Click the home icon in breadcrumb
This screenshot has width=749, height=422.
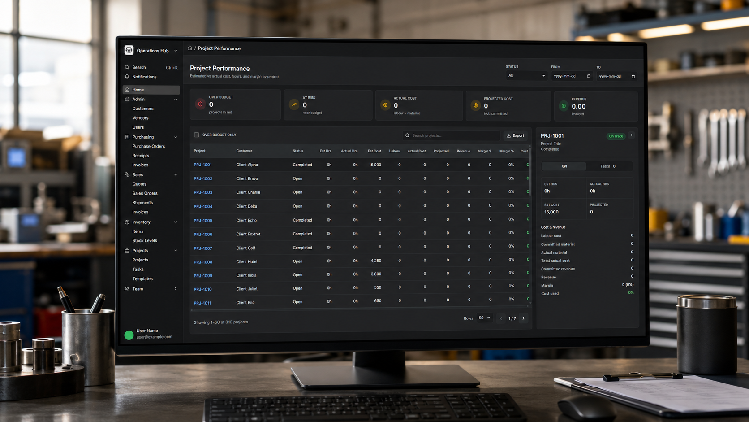[x=190, y=48]
